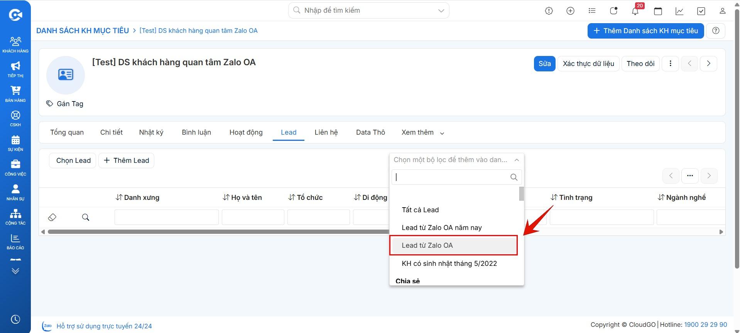Go to next record with right arrow
This screenshot has height=333, width=740.
tap(708, 64)
